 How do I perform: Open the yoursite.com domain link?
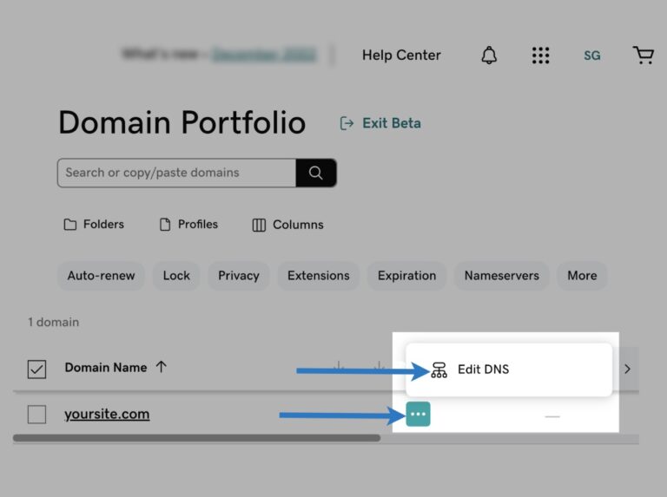pyautogui.click(x=107, y=415)
